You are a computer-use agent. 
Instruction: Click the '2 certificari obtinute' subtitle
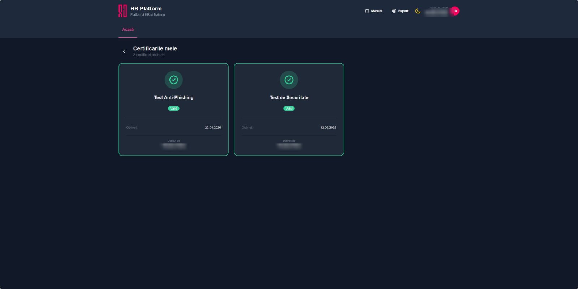coord(149,55)
